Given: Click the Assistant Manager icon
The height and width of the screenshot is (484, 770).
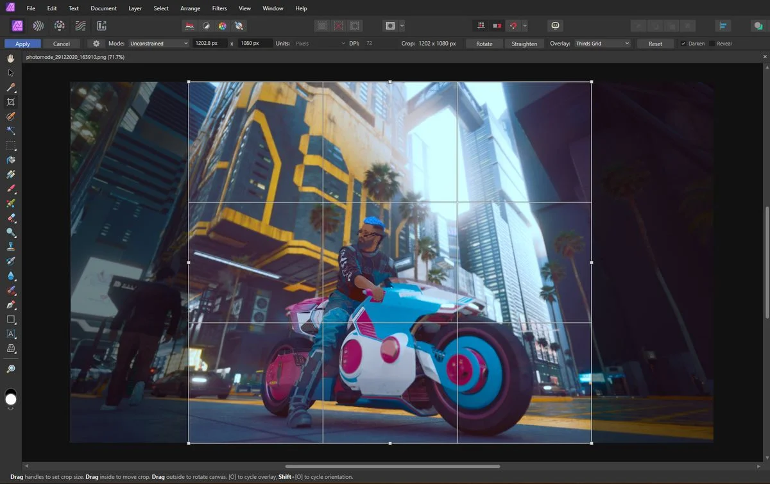Looking at the screenshot, I should (x=556, y=26).
